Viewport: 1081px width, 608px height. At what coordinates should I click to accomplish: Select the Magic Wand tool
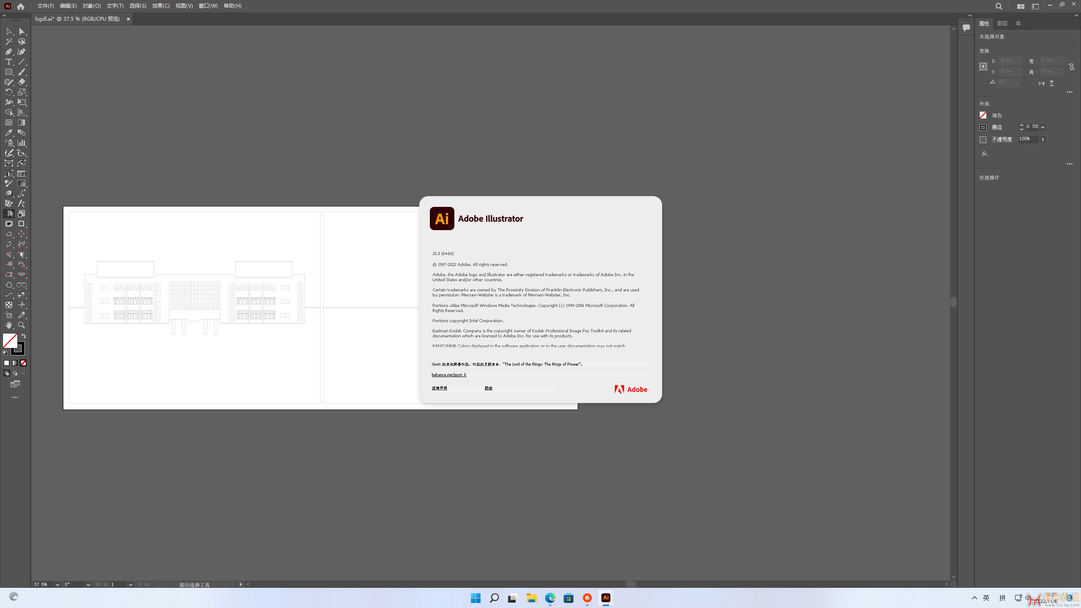9,42
